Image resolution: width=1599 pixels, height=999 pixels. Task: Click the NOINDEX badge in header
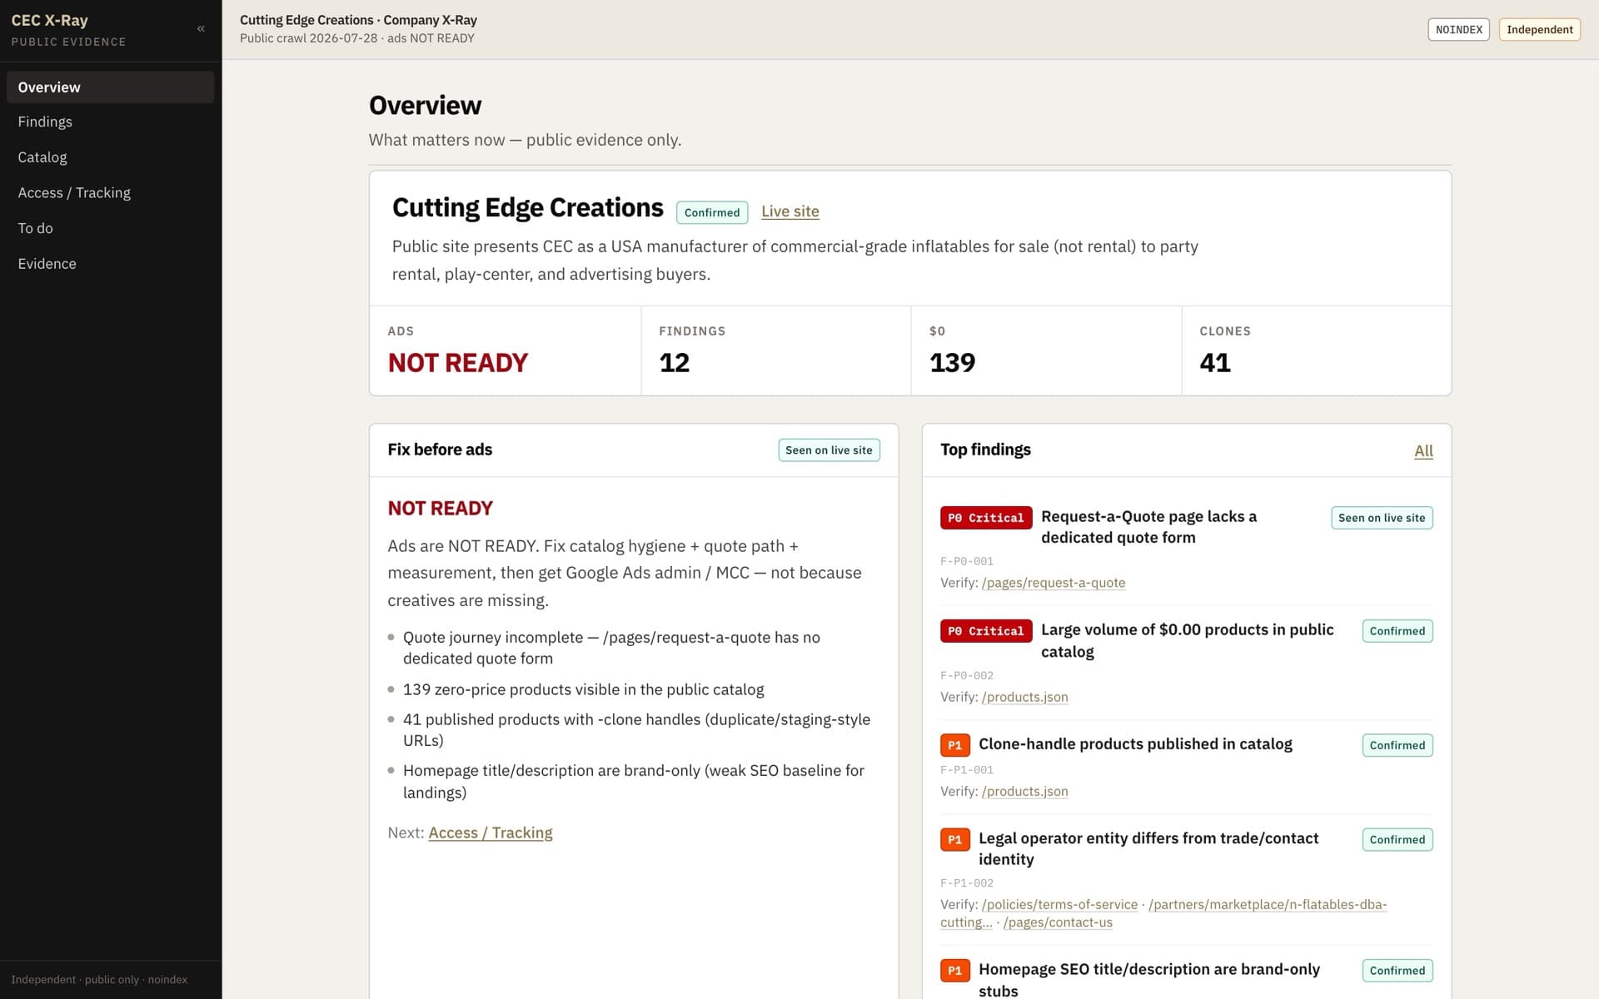pos(1458,30)
